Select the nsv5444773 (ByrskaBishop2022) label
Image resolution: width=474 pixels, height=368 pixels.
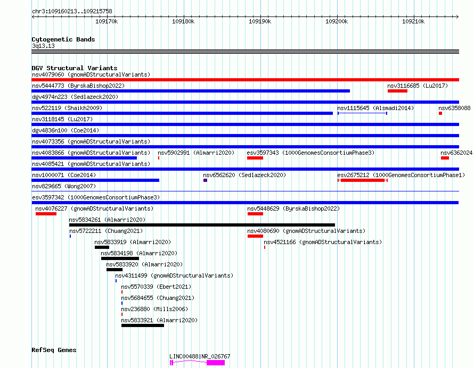tap(78, 86)
